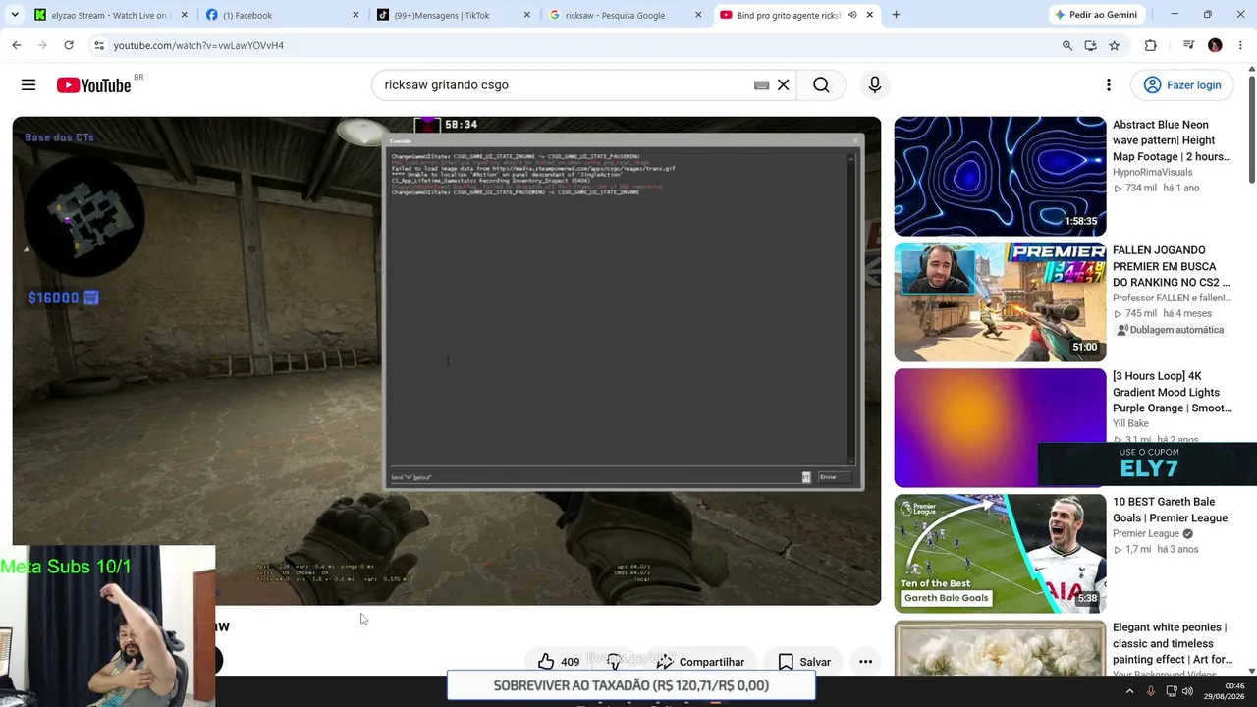Start voice search with the microphone
The image size is (1257, 707).
[875, 85]
